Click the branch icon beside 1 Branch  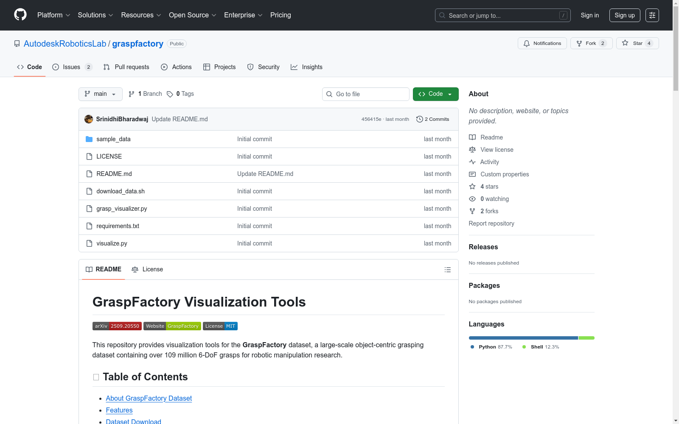click(132, 94)
